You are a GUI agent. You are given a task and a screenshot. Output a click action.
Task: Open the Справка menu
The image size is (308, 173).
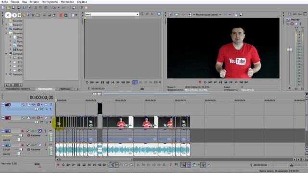[82, 2]
